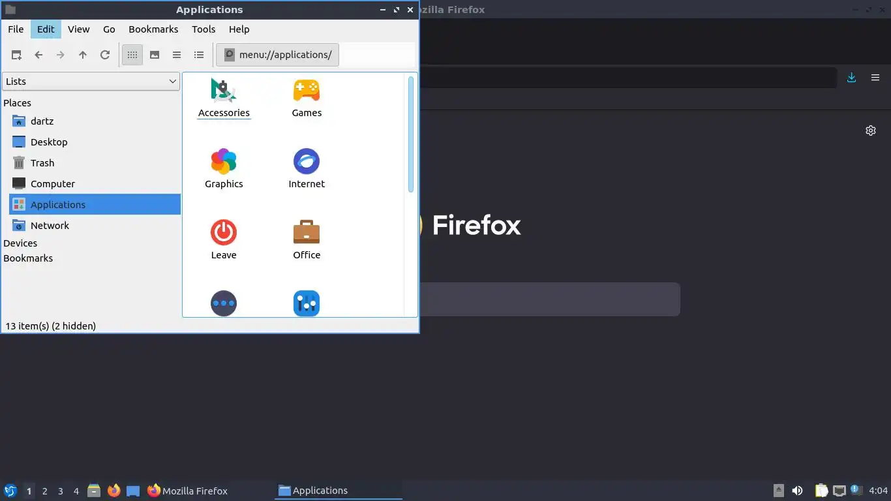
Task: Reload the current folder view
Action: 105,55
